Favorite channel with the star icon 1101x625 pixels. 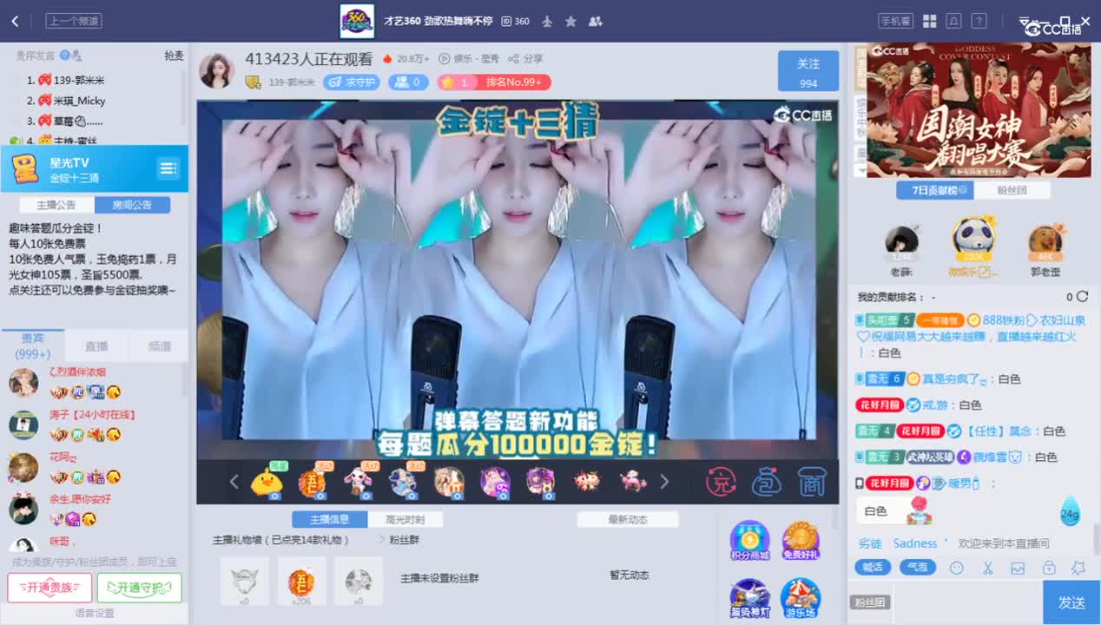point(570,21)
